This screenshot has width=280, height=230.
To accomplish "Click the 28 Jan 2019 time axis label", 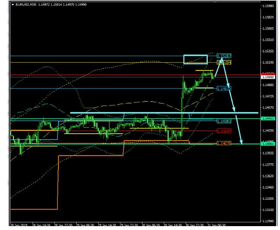I will pos(18,225).
